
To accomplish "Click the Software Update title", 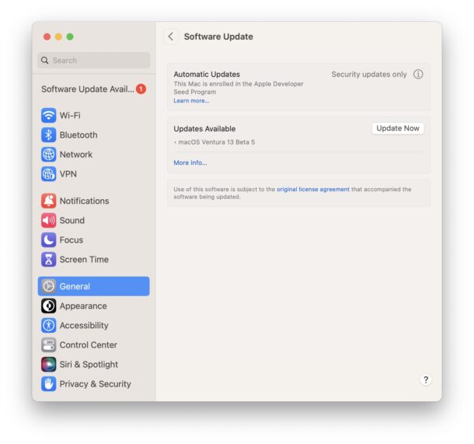I will 218,37.
